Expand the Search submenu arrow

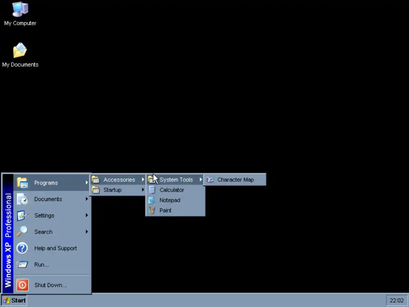87,231
